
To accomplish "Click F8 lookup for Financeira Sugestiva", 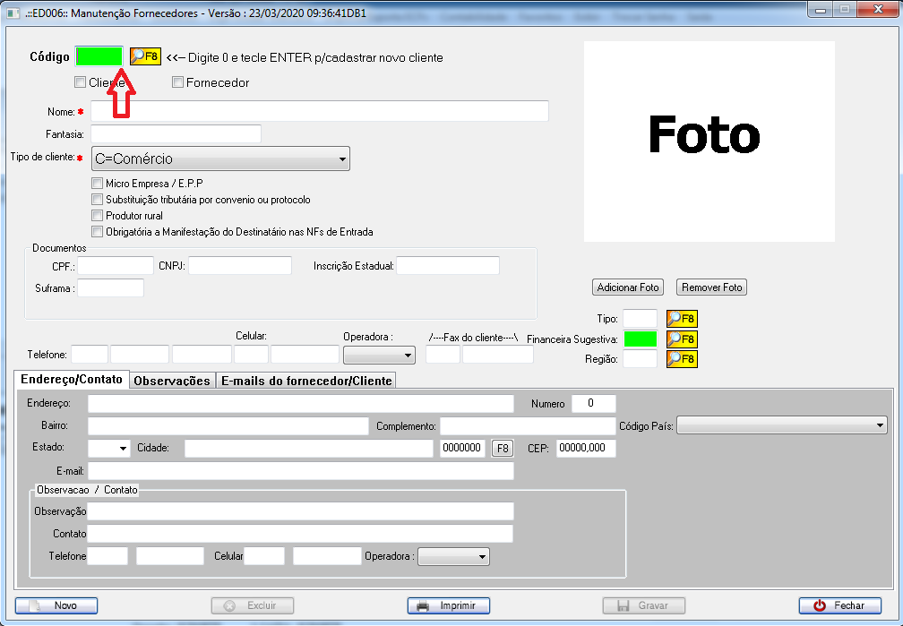I will pos(681,339).
